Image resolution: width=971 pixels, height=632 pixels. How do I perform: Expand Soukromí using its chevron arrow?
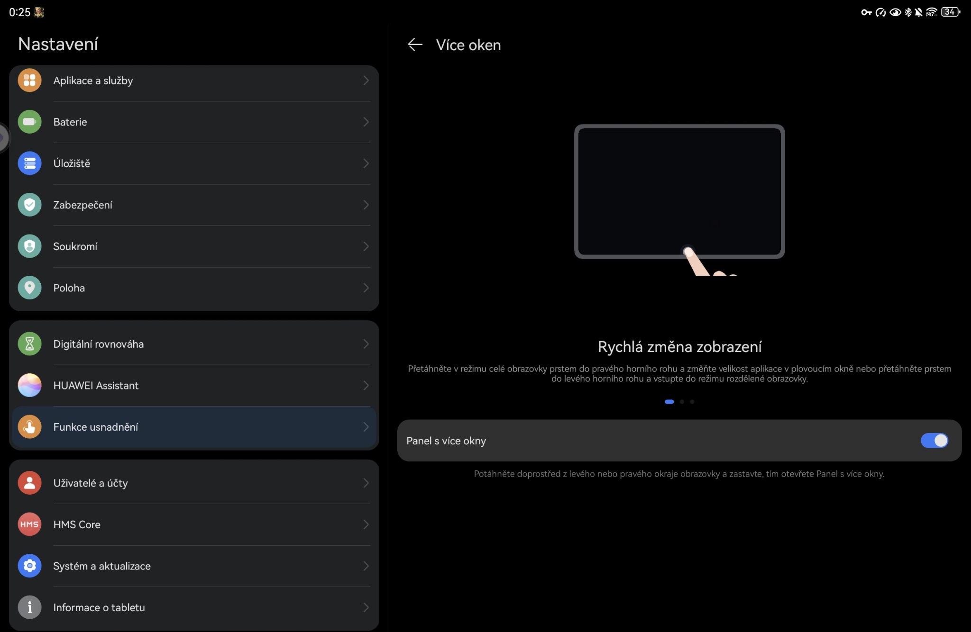pos(366,246)
